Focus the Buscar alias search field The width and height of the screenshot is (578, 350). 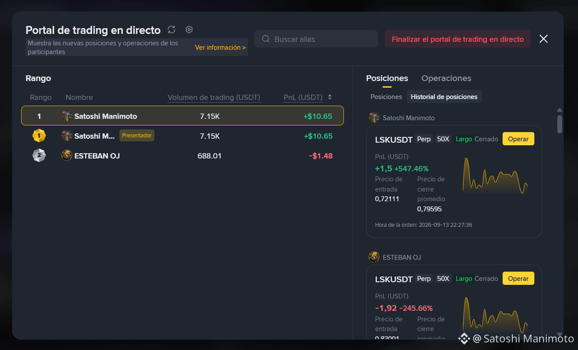(316, 39)
